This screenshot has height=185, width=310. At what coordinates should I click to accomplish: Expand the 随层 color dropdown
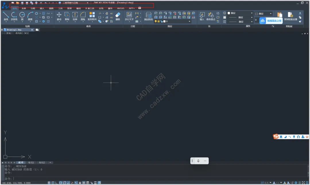(240, 13)
